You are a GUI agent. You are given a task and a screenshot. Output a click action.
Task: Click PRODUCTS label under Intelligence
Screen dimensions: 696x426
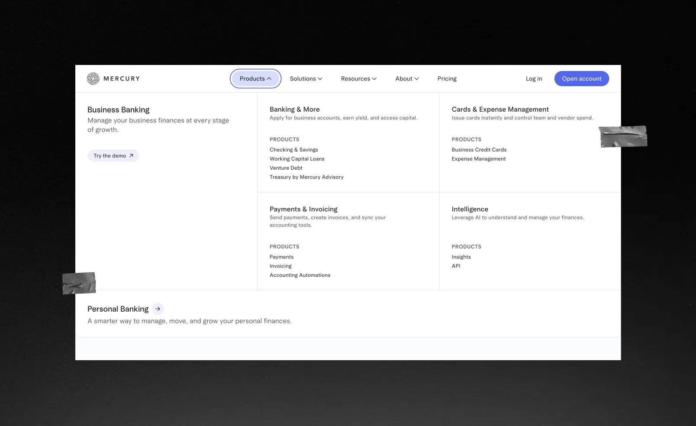click(467, 247)
